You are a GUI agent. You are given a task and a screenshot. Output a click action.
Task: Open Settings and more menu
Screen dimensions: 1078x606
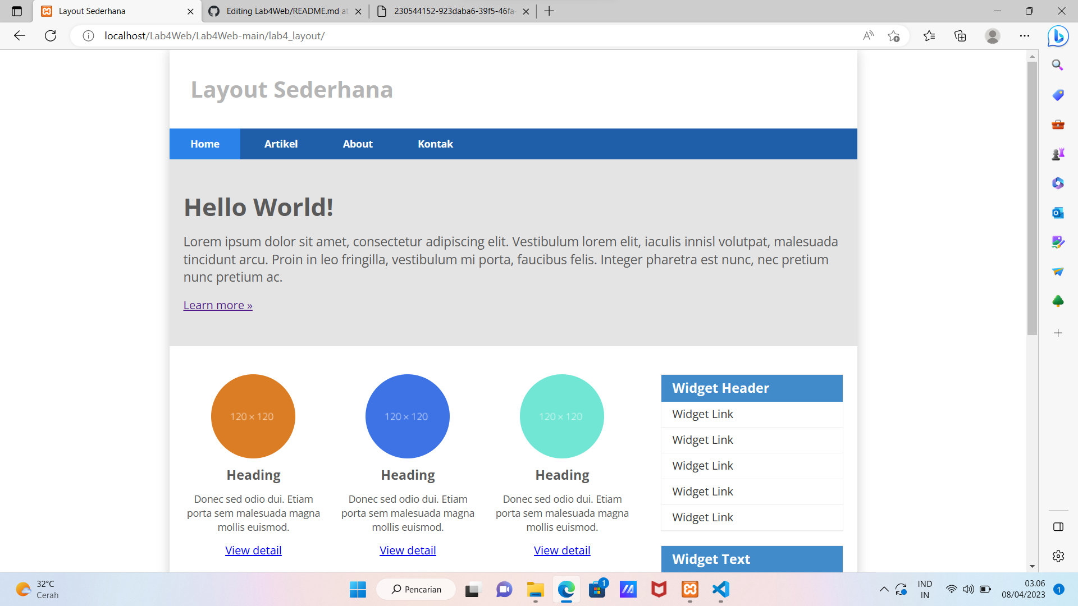click(1024, 36)
